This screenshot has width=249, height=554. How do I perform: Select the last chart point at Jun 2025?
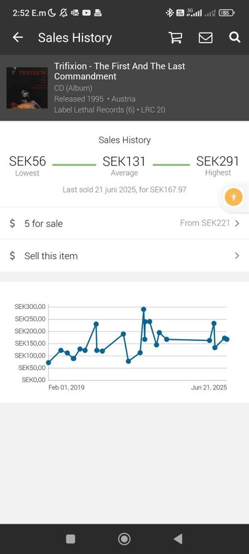[x=227, y=339]
